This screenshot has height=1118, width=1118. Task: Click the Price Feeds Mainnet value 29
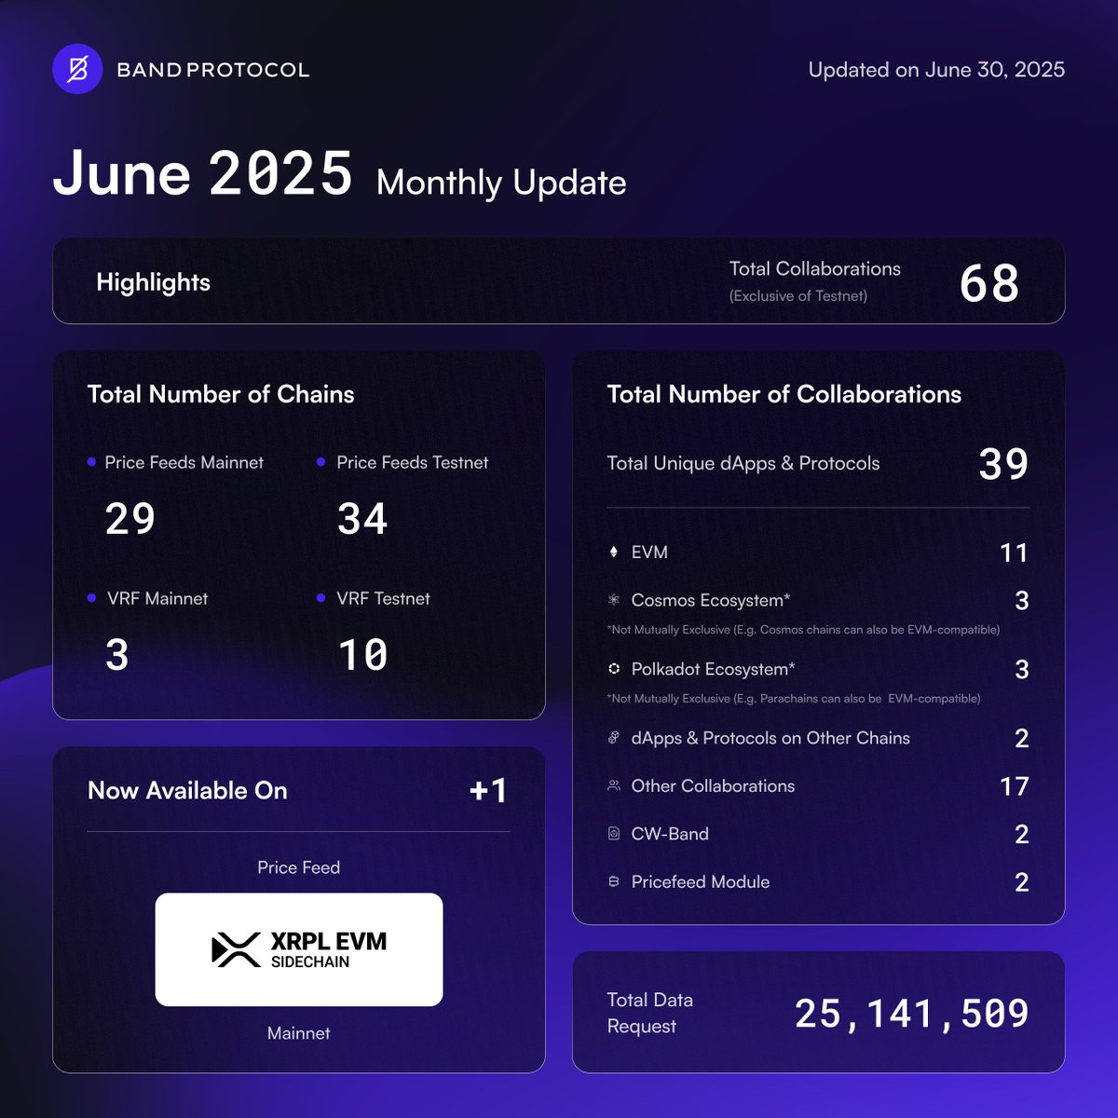tap(130, 519)
